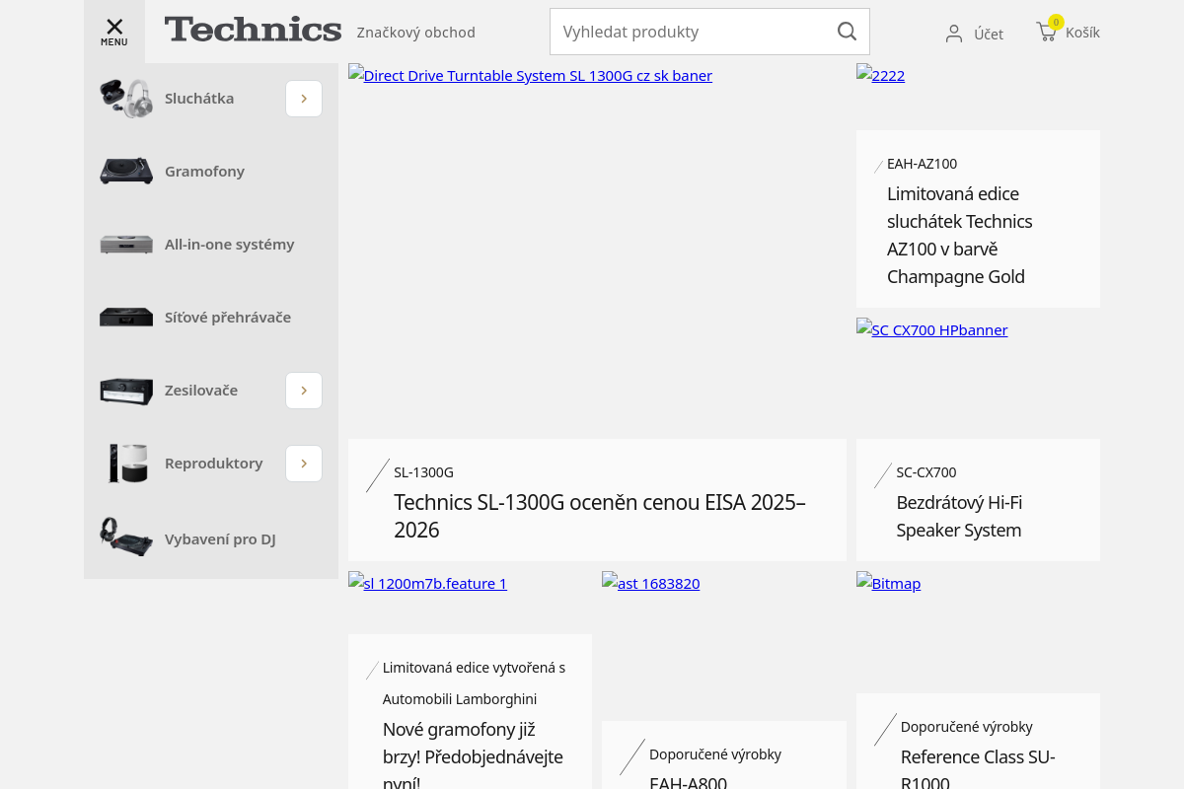Screen dimensions: 1184x789
Task: Click the SL-1300G label
Action: 423,472
